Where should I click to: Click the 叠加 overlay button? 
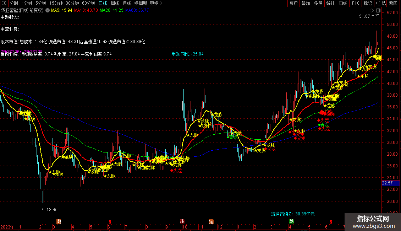306,3
